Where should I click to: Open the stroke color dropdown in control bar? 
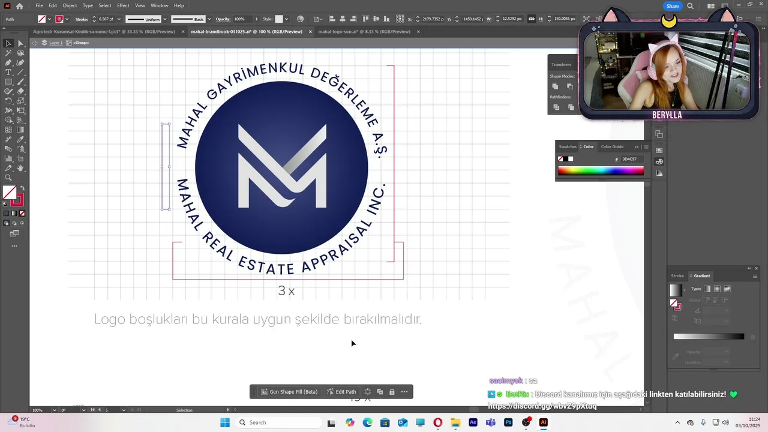[x=66, y=19]
